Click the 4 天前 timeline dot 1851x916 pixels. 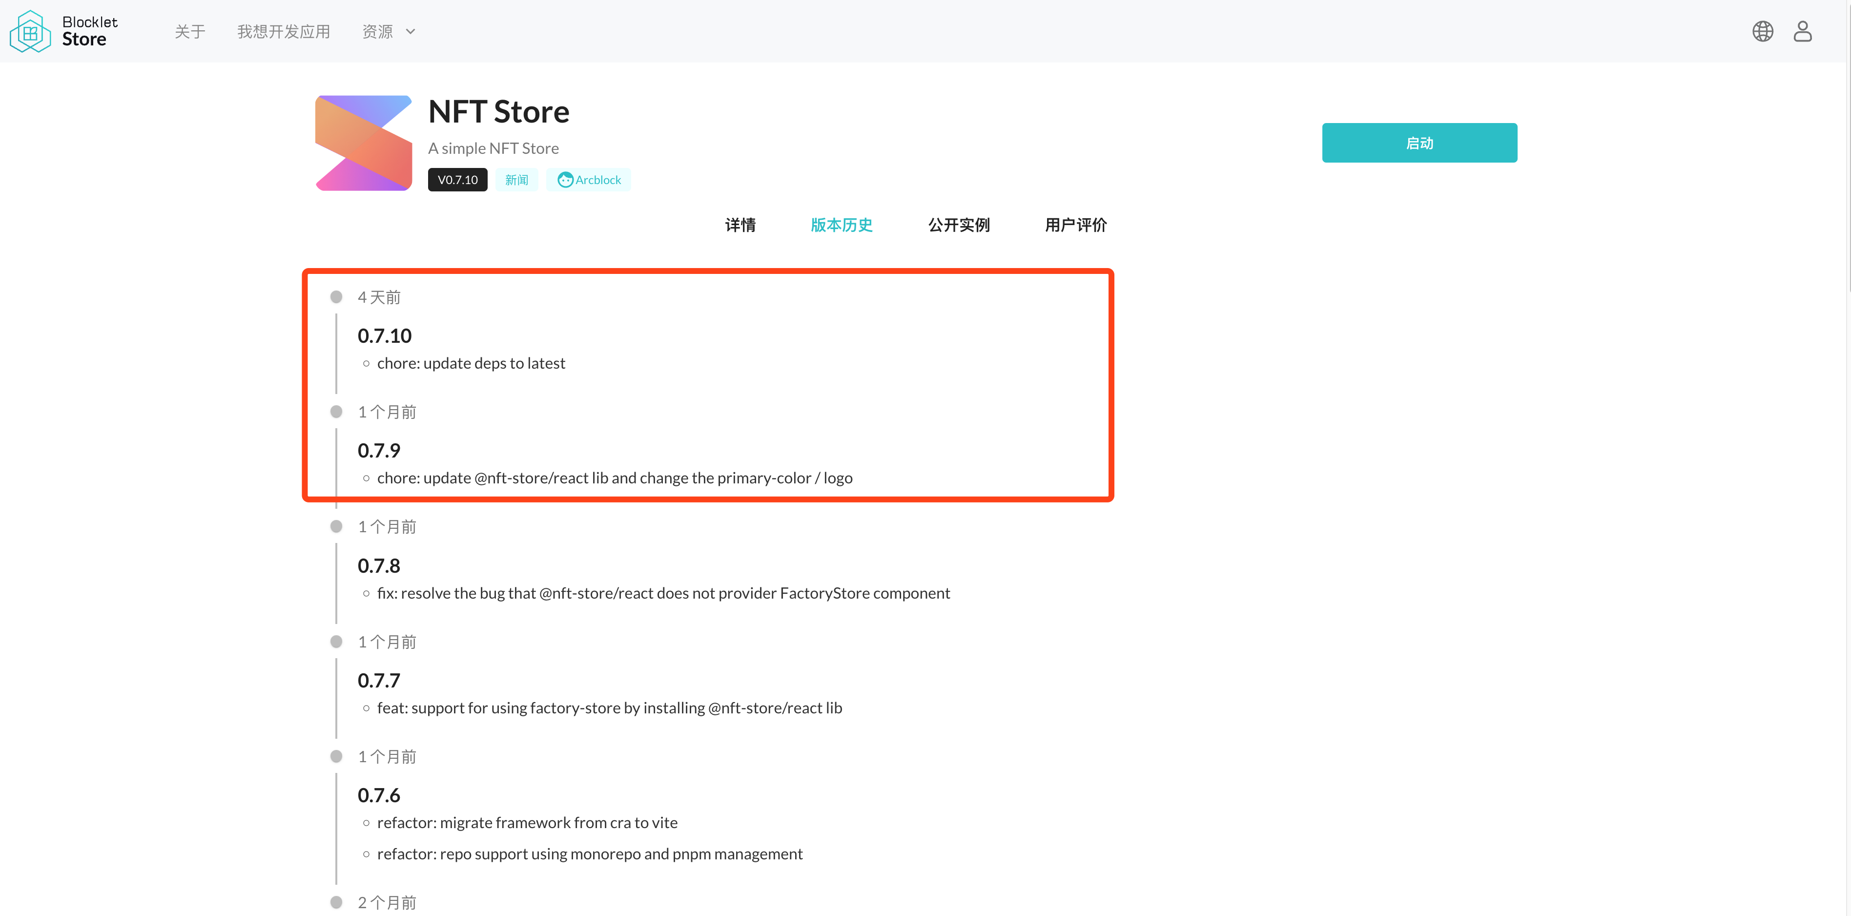pyautogui.click(x=336, y=297)
